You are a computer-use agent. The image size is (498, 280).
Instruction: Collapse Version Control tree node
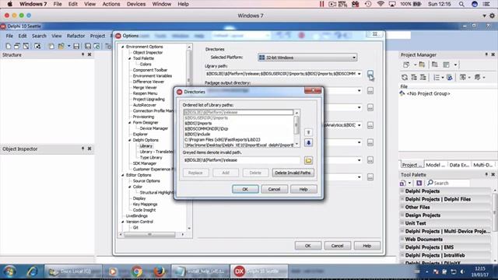point(123,222)
